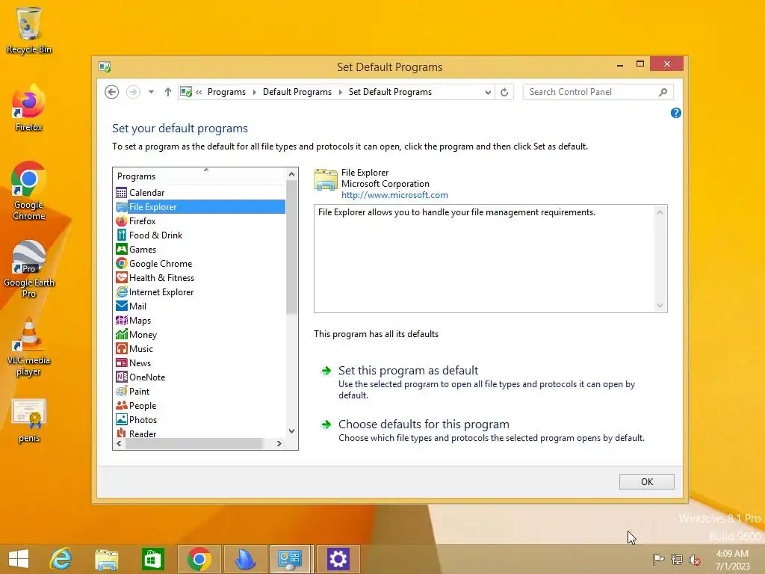
Task: Sort list by Programs column header
Action: point(200,176)
